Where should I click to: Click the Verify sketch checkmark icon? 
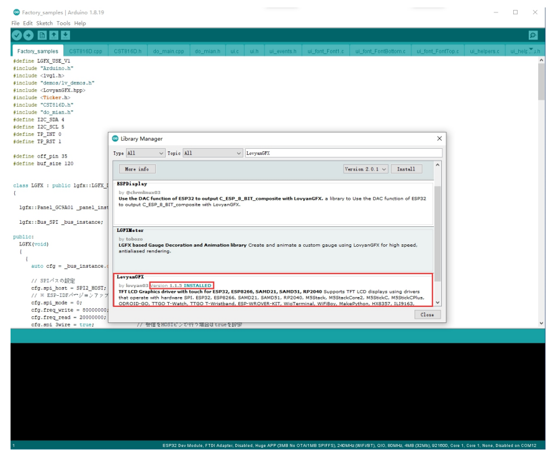coord(17,36)
